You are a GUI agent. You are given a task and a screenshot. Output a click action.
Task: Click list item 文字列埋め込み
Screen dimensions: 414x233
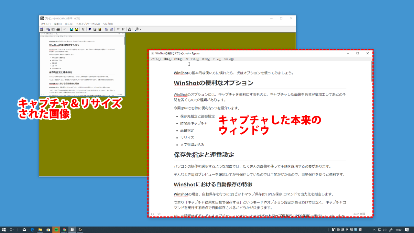point(192,145)
